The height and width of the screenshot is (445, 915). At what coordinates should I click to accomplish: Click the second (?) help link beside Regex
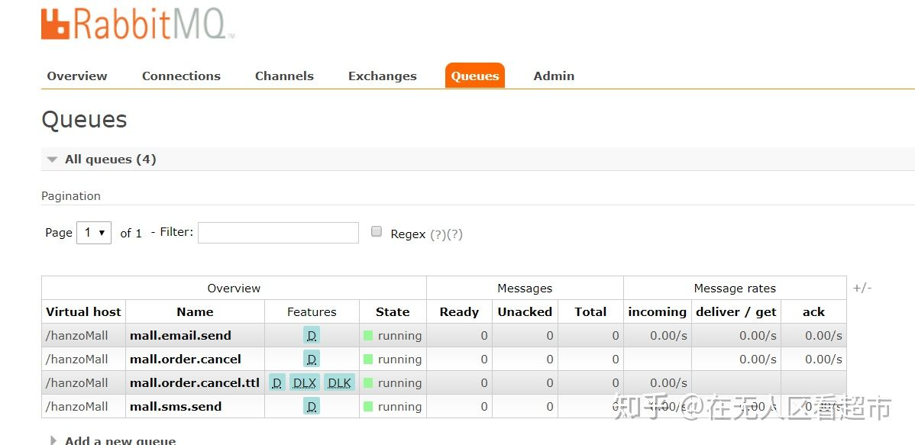(x=454, y=234)
